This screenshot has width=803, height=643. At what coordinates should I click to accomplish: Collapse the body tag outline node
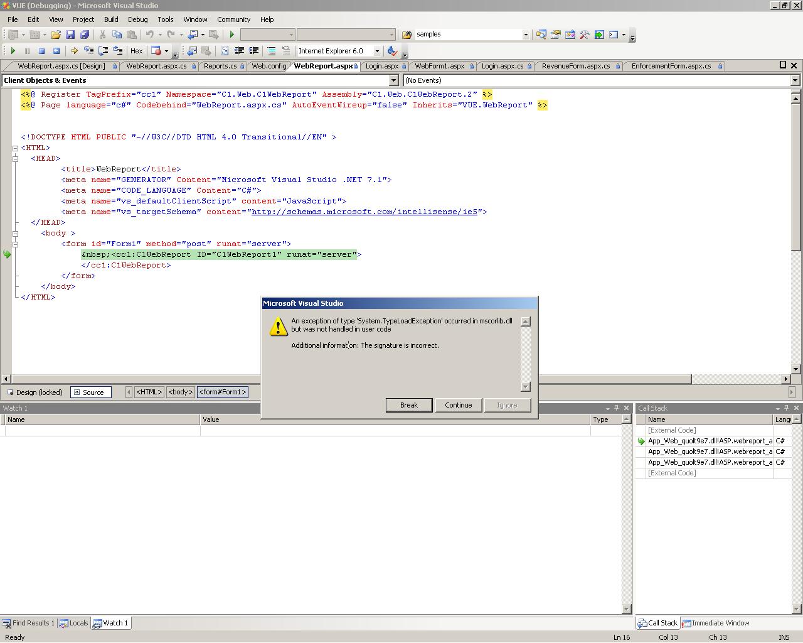16,234
